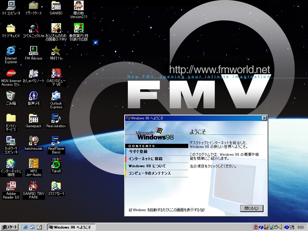Launch FM Advisor shortcut
The image size is (308, 231).
34,53
